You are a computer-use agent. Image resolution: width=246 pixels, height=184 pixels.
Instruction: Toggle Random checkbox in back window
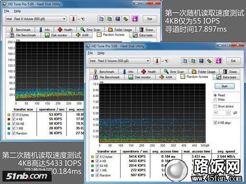click(14, 133)
